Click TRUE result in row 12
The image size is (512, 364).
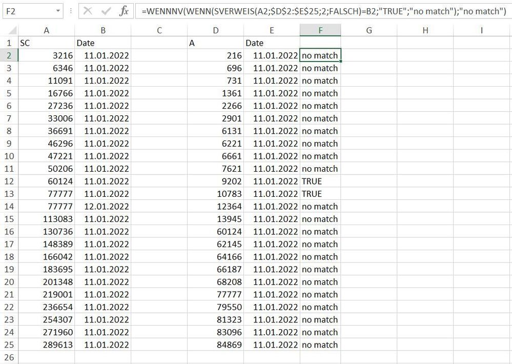pyautogui.click(x=320, y=181)
